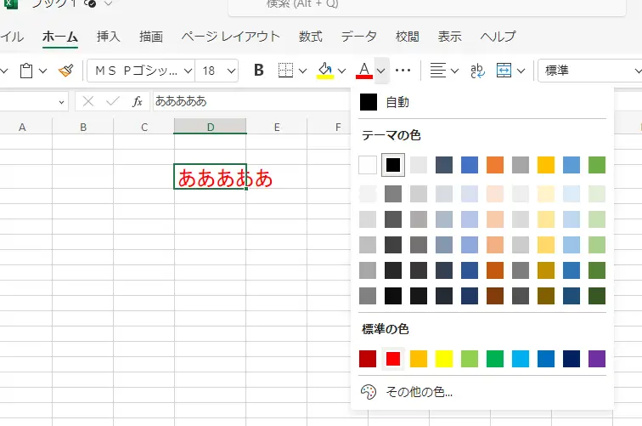Open the ヘルプ tab
Image resolution: width=642 pixels, height=426 pixels.
tap(498, 37)
